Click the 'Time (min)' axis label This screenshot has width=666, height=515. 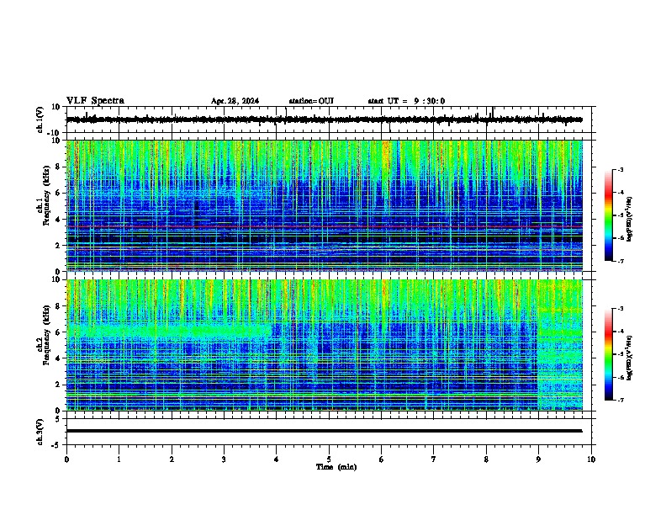tap(336, 467)
